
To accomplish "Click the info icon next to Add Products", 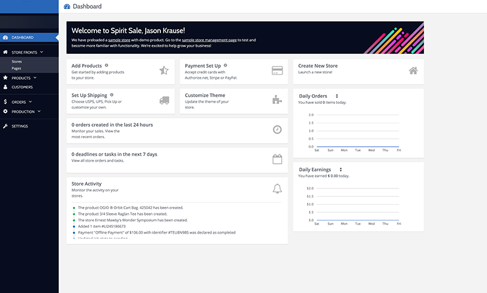I will (x=106, y=65).
